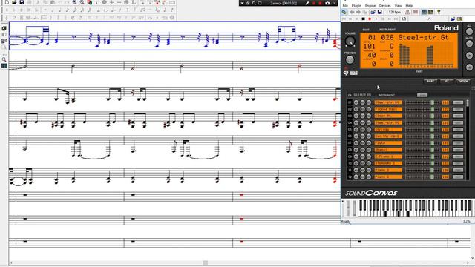The image size is (475, 267).
Task: Adjust the VOLUME knob
Action: point(350,42)
